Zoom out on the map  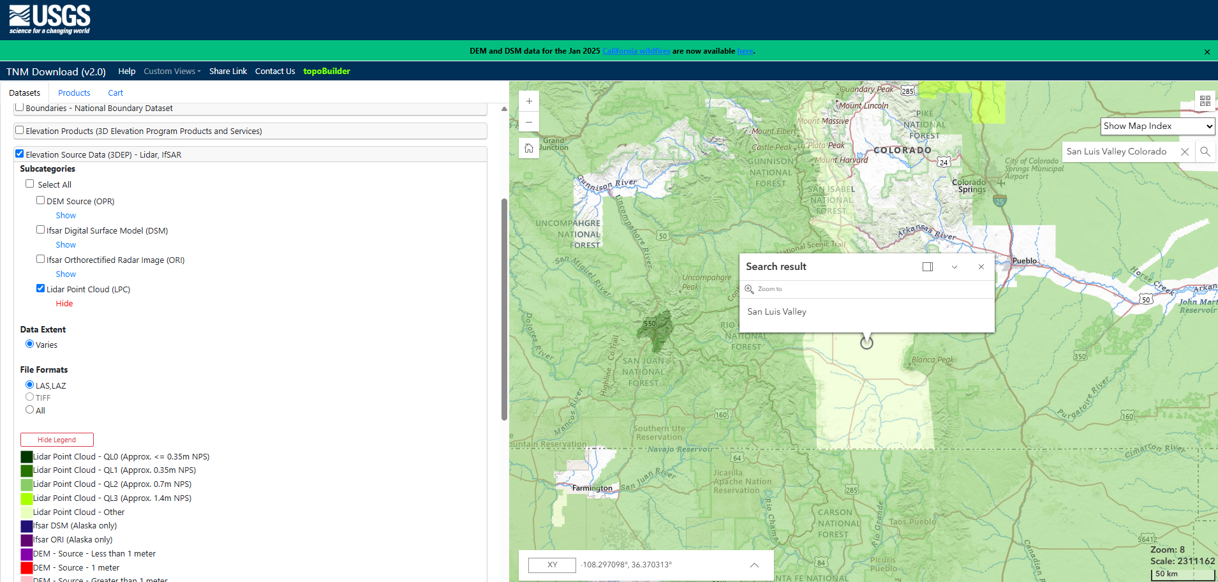(529, 122)
